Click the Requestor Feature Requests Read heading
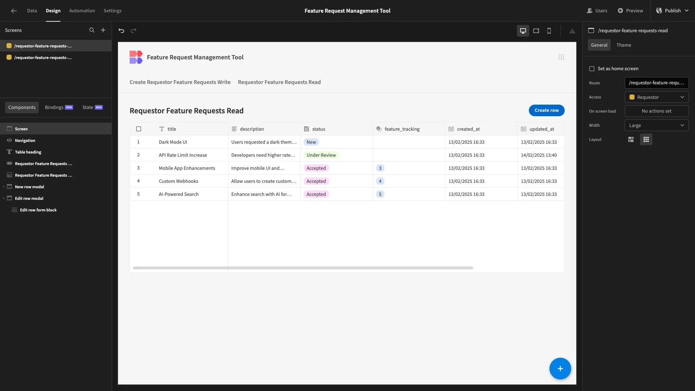The width and height of the screenshot is (695, 391). pos(186,111)
